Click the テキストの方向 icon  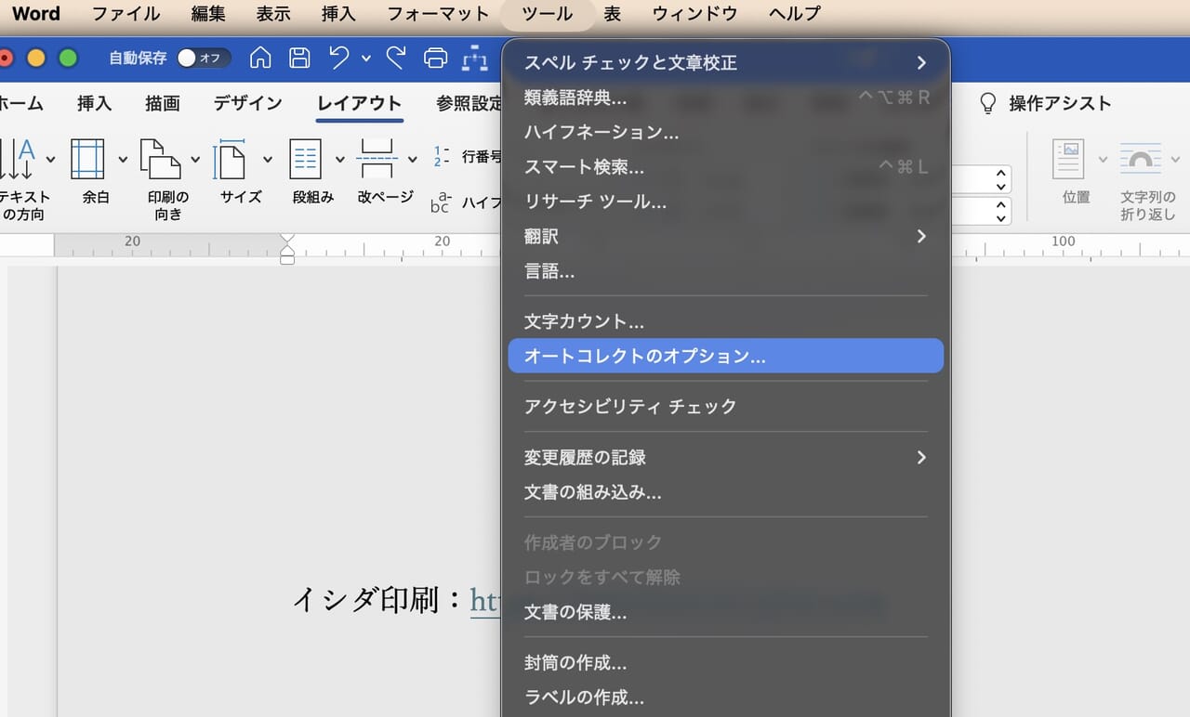[19, 160]
